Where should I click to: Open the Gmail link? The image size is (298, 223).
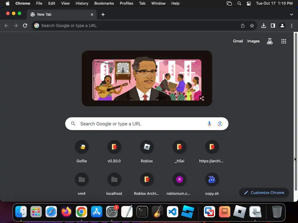coord(238,41)
